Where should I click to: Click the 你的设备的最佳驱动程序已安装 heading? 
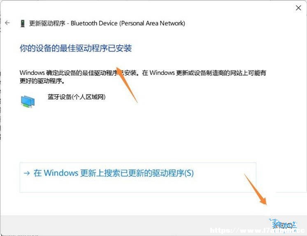pos(76,48)
